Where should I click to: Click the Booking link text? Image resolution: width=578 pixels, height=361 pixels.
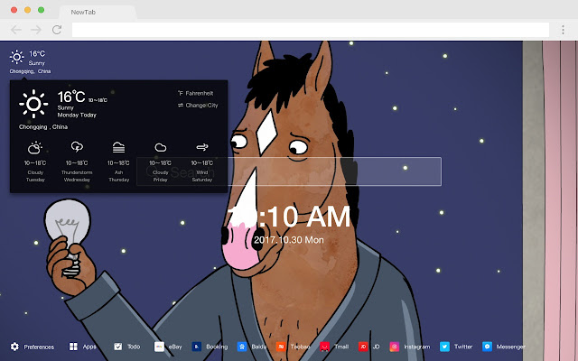pos(217,347)
